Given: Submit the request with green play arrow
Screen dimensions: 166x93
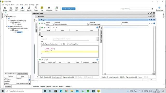Looking at the screenshot, I should [40, 24].
